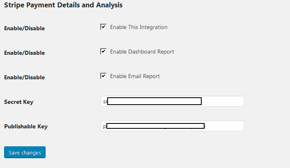The height and width of the screenshot is (168, 290).
Task: Click the Stripe Payment Details and Analysis heading
Action: 63,5
